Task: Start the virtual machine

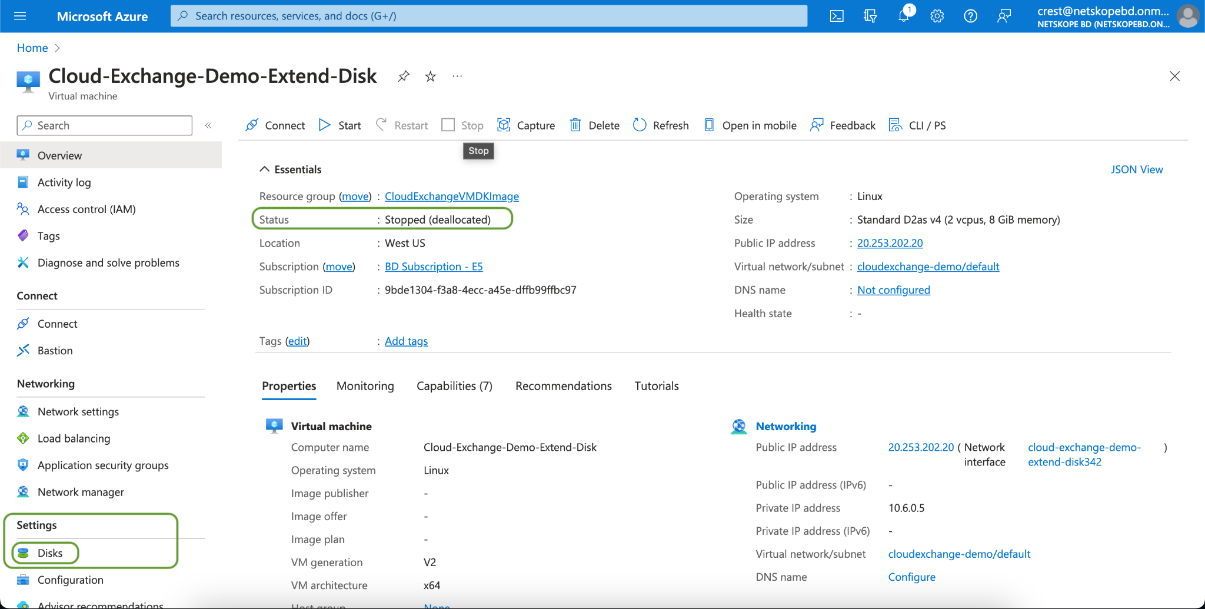Action: pos(340,125)
